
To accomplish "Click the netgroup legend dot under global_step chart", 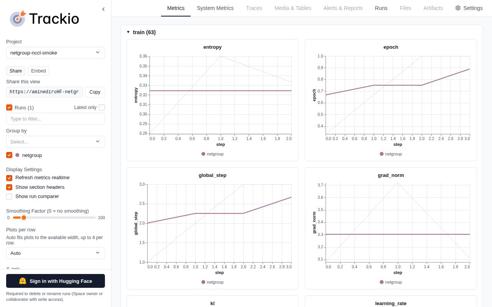I will pos(203,282).
